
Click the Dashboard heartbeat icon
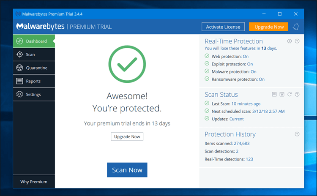click(19, 41)
